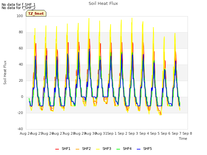Click the 'Sep 5' x-axis tick label
This screenshot has height=155, width=207.
(x=155, y=133)
